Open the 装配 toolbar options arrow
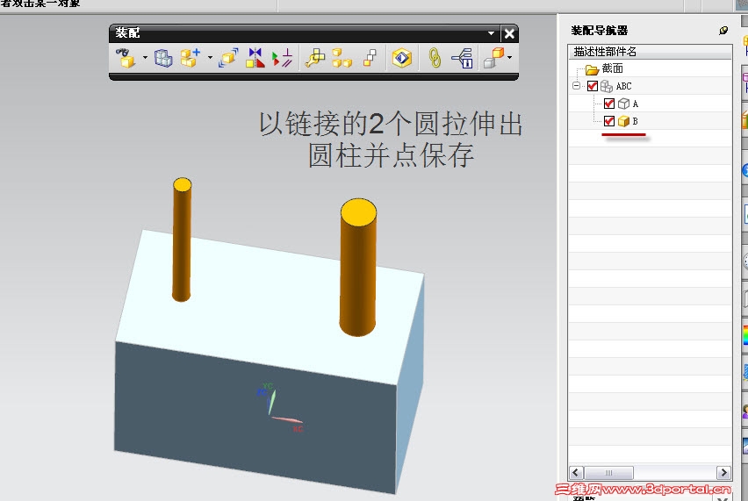 click(491, 33)
